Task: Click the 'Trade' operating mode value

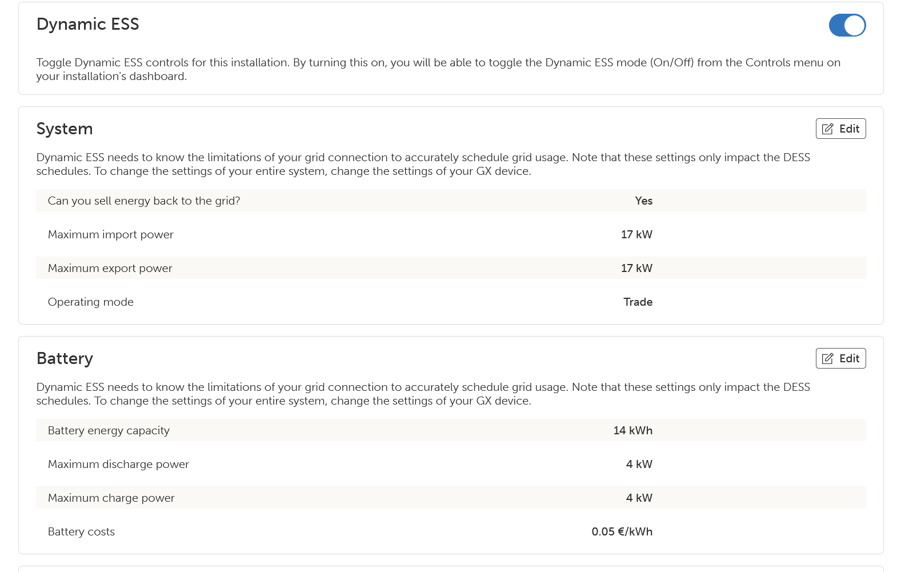Action: point(638,302)
